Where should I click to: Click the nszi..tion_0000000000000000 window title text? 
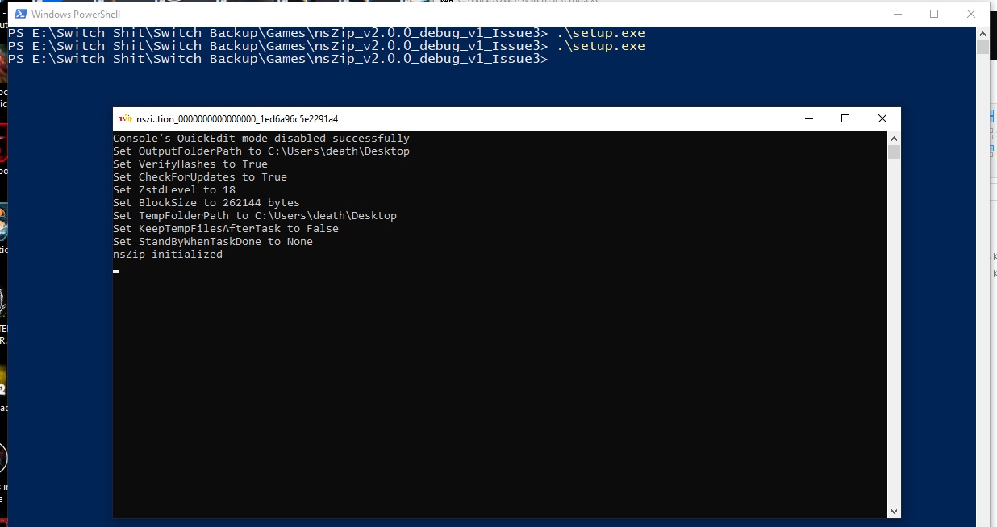pyautogui.click(x=237, y=118)
